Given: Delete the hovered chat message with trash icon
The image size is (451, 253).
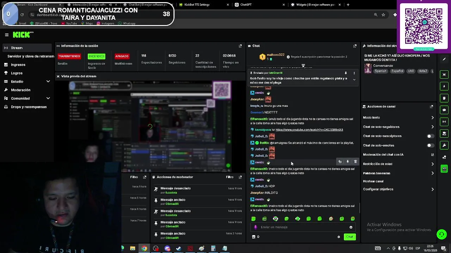Looking at the screenshot, I should coord(355,162).
